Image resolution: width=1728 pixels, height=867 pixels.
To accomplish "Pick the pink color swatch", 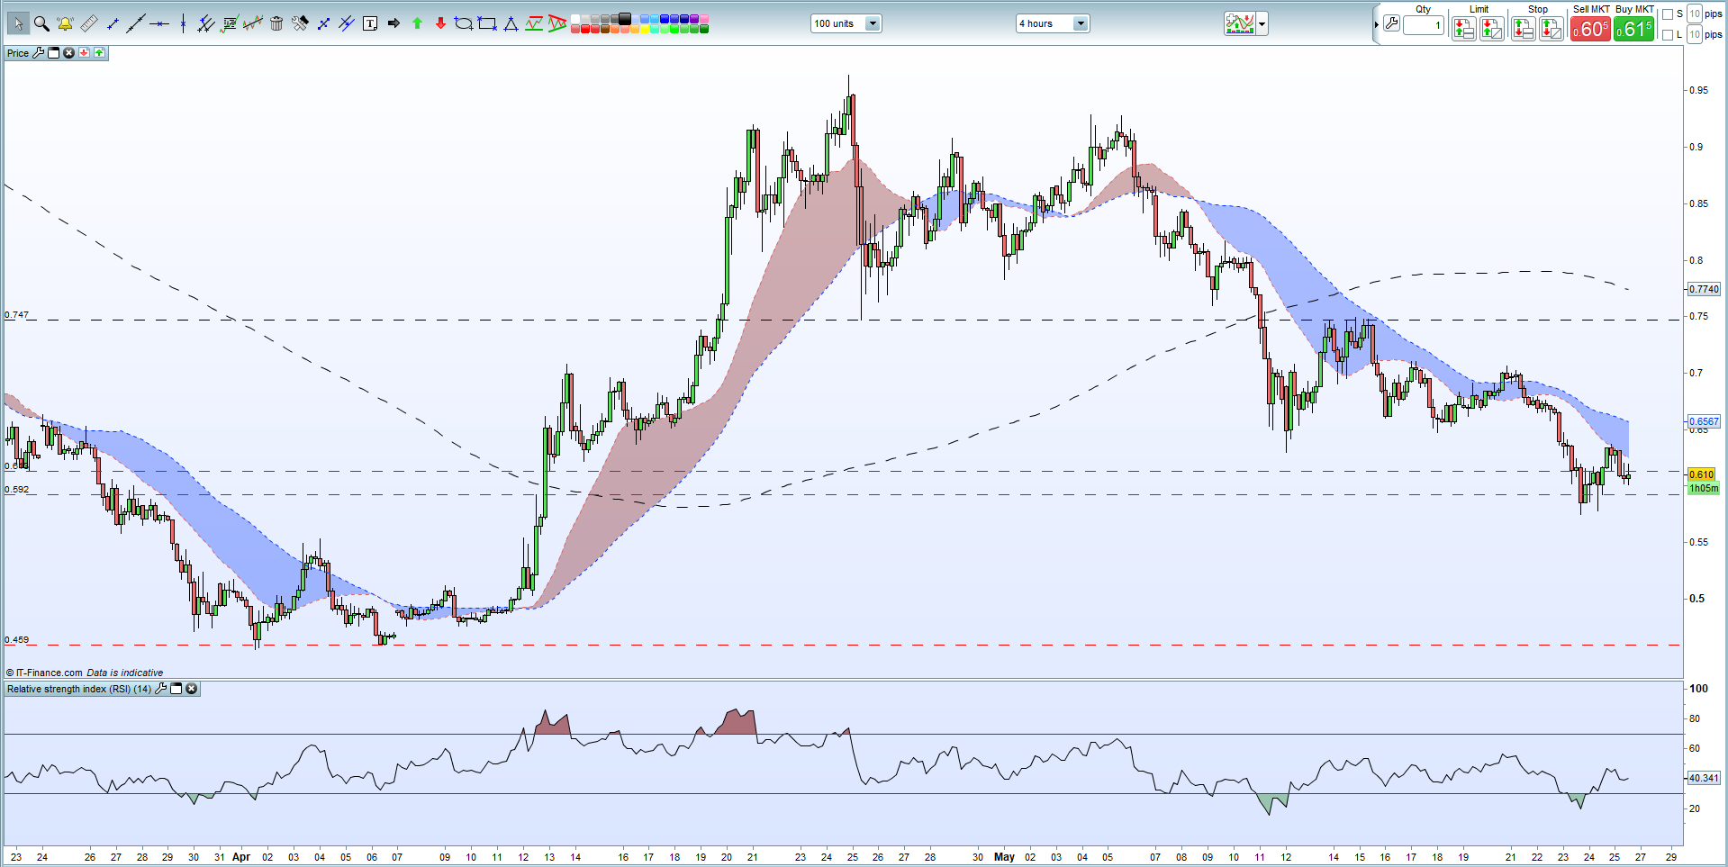I will [704, 19].
